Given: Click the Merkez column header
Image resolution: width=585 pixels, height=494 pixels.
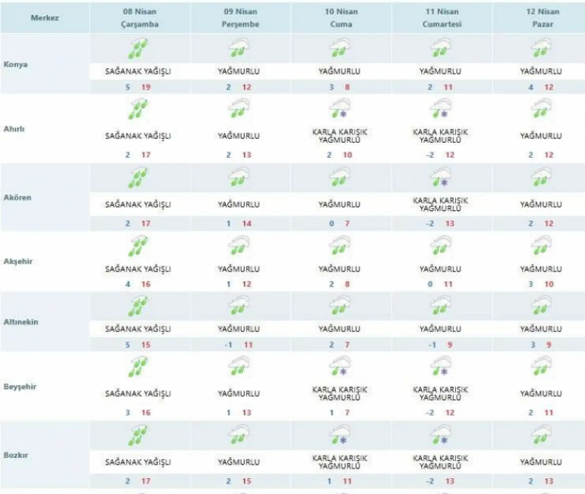Looking at the screenshot, I should tap(45, 18).
